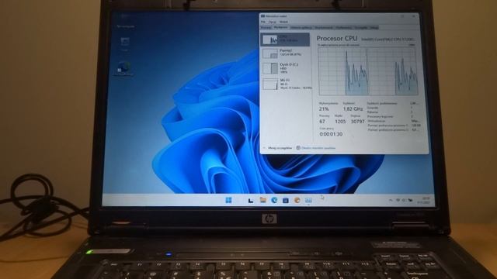497x279 pixels.
Task: Click Otwórz monitor zasobów link
Action: click(x=318, y=148)
